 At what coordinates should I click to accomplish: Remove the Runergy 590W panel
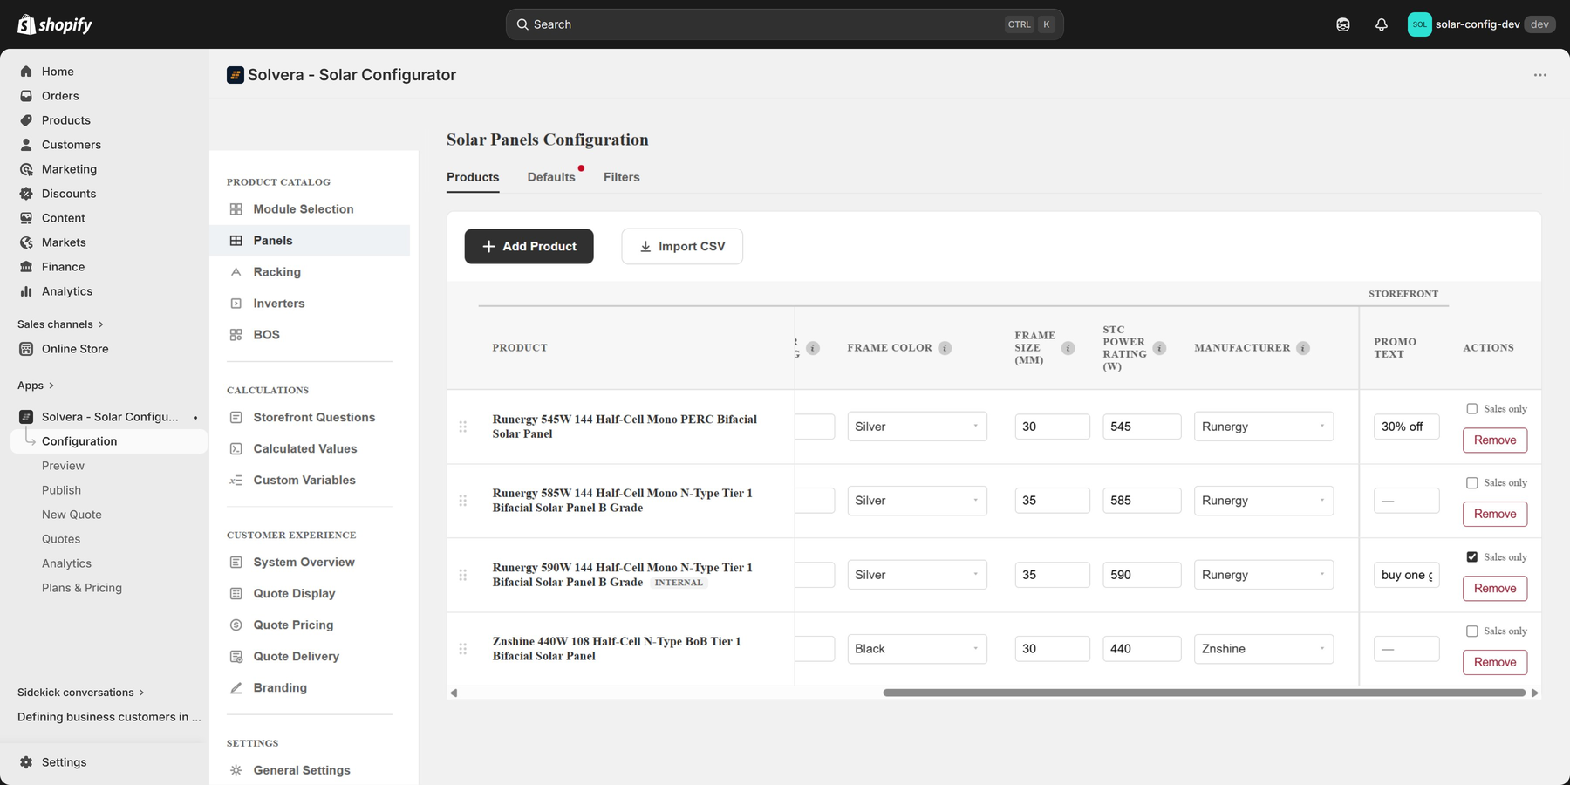pos(1495,589)
